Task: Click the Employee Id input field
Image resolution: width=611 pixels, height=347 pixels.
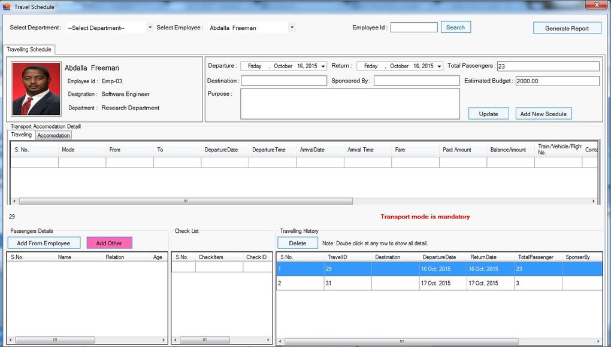Action: click(x=414, y=28)
